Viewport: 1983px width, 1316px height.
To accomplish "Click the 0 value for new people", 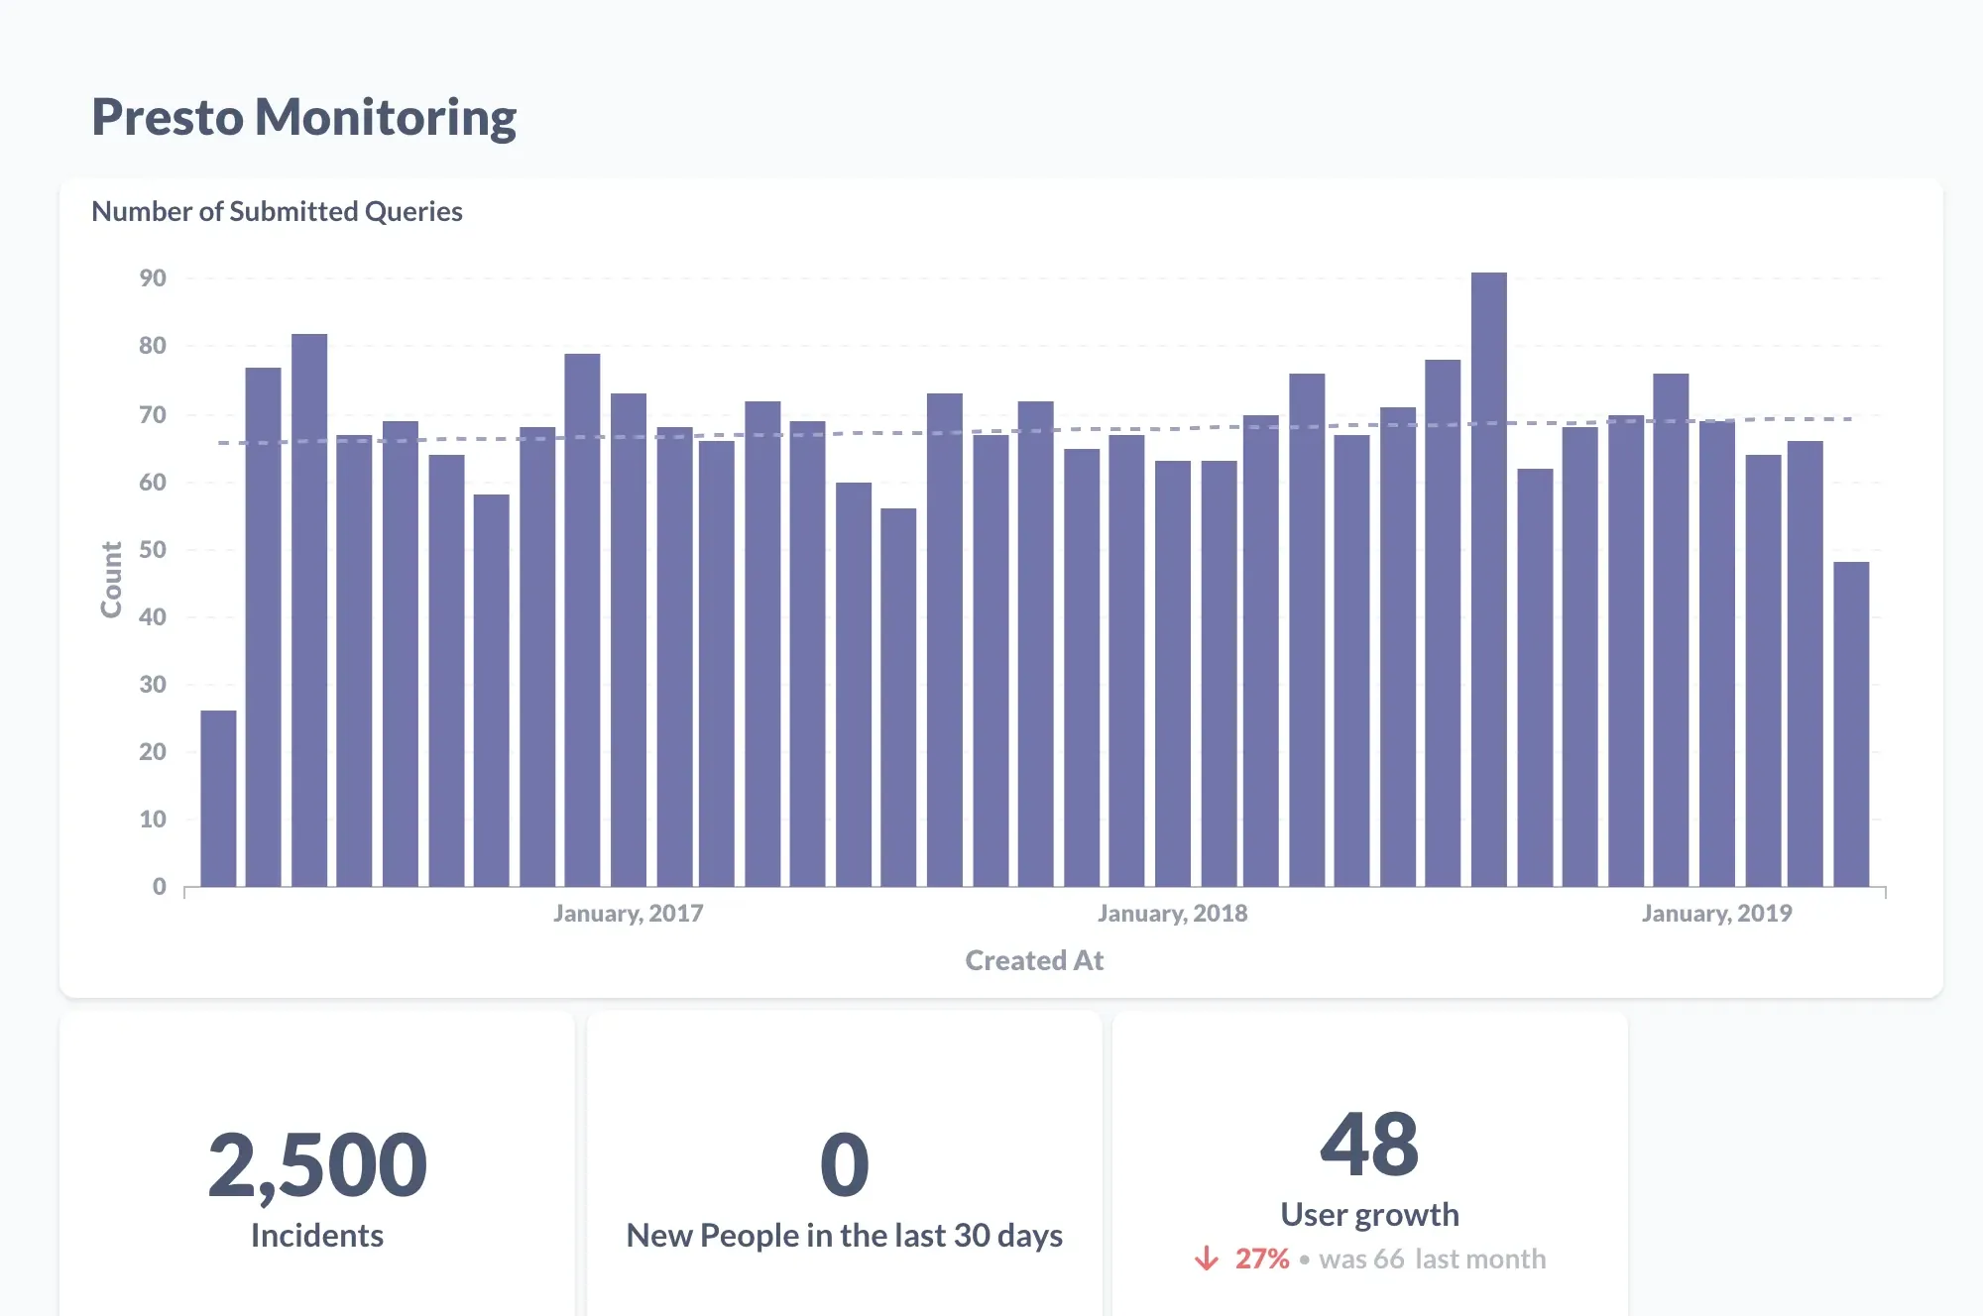I will click(x=845, y=1165).
